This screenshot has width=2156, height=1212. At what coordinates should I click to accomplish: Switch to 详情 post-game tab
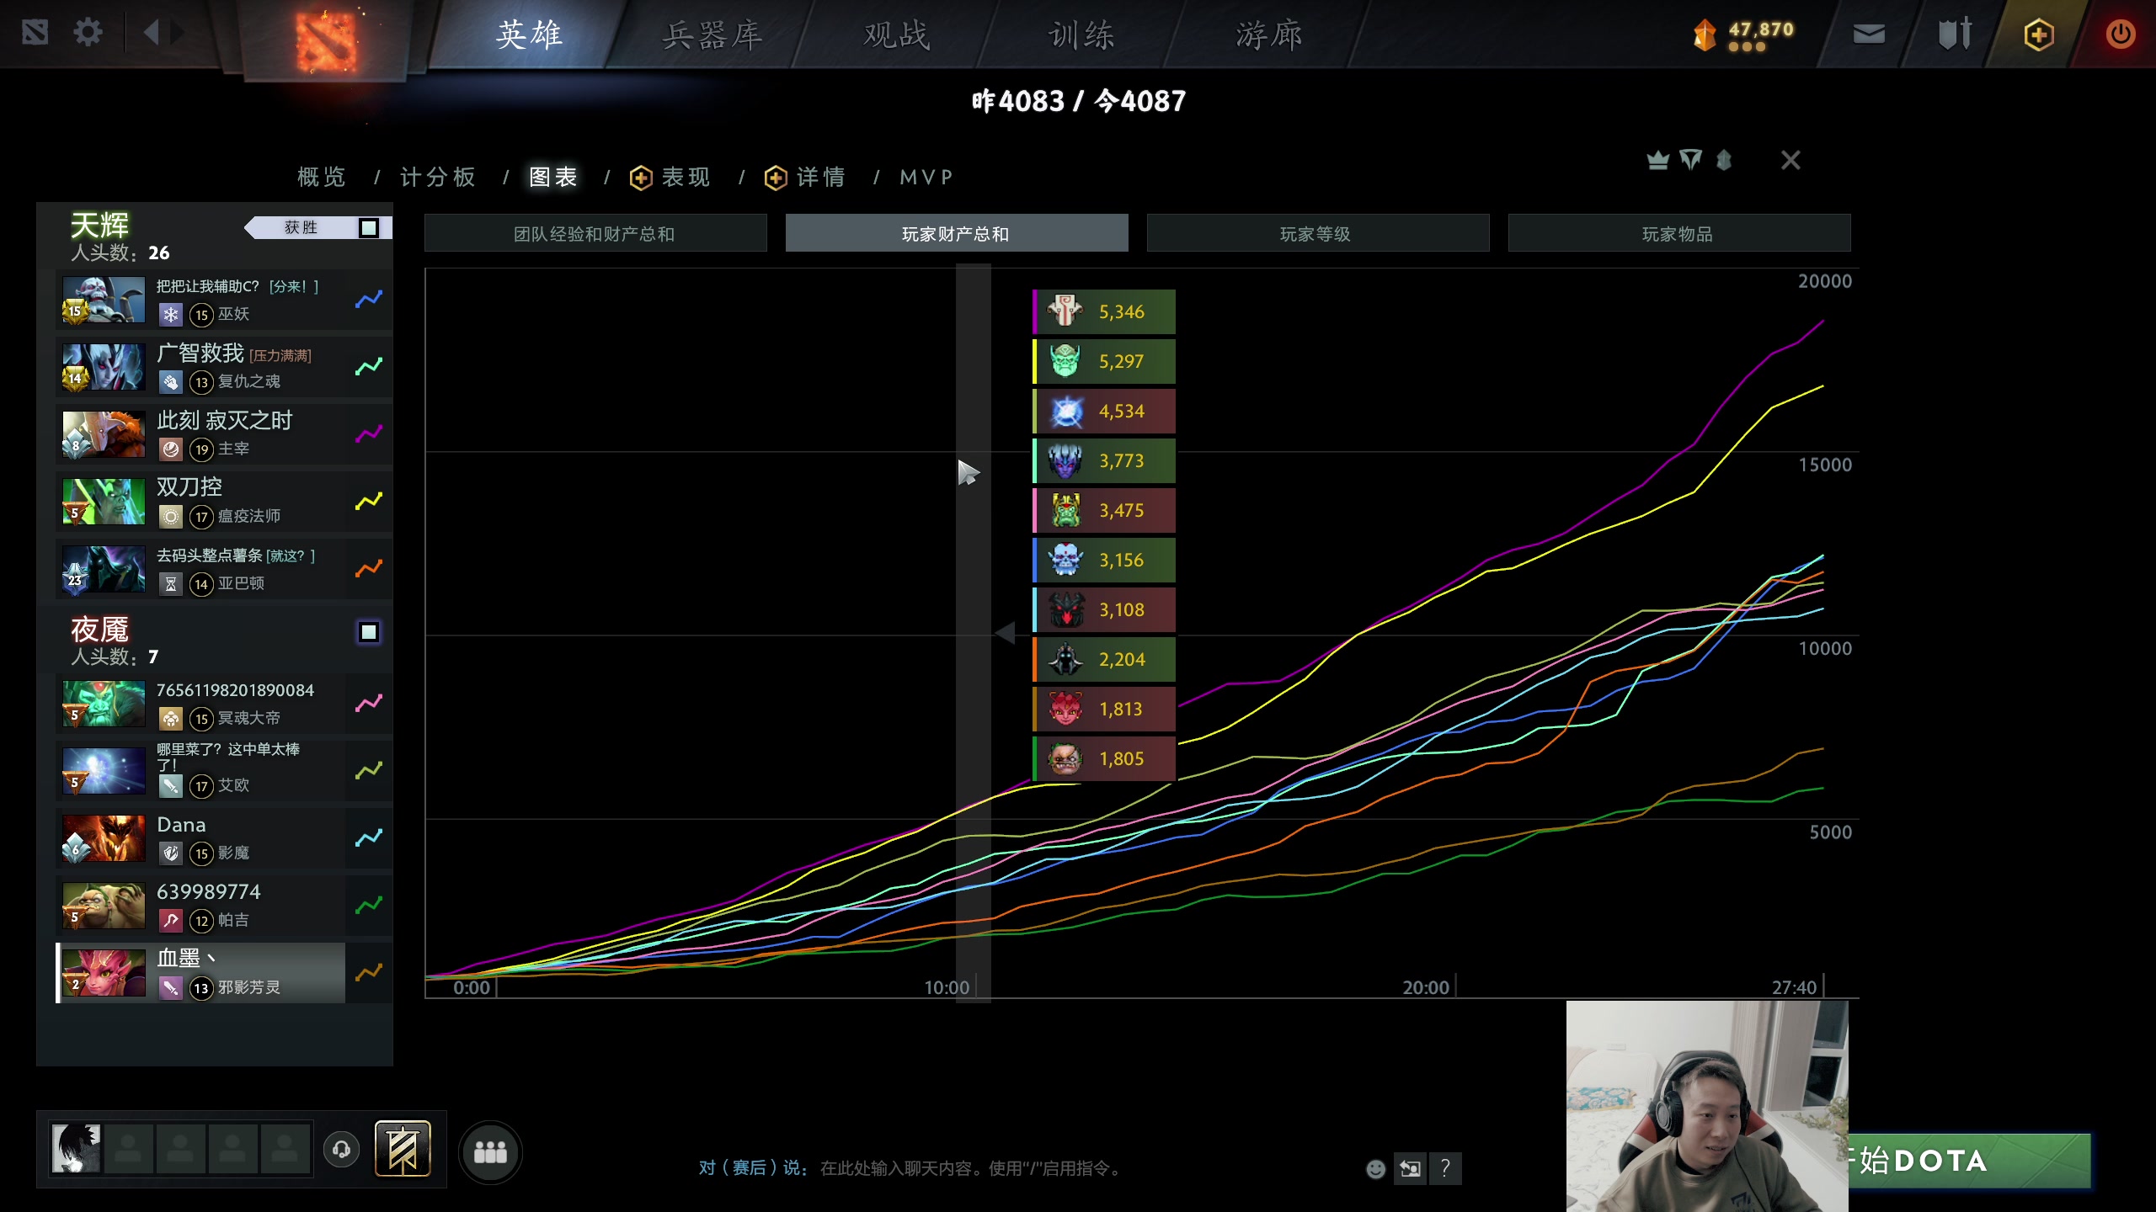click(x=805, y=177)
